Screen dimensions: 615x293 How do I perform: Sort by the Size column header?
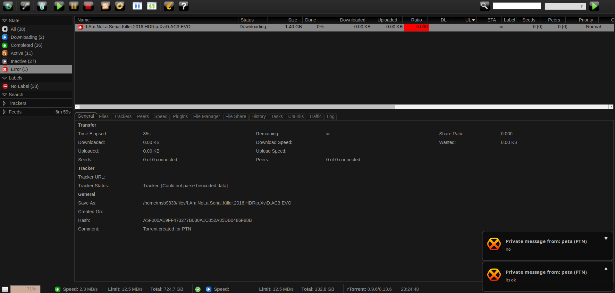click(285, 20)
